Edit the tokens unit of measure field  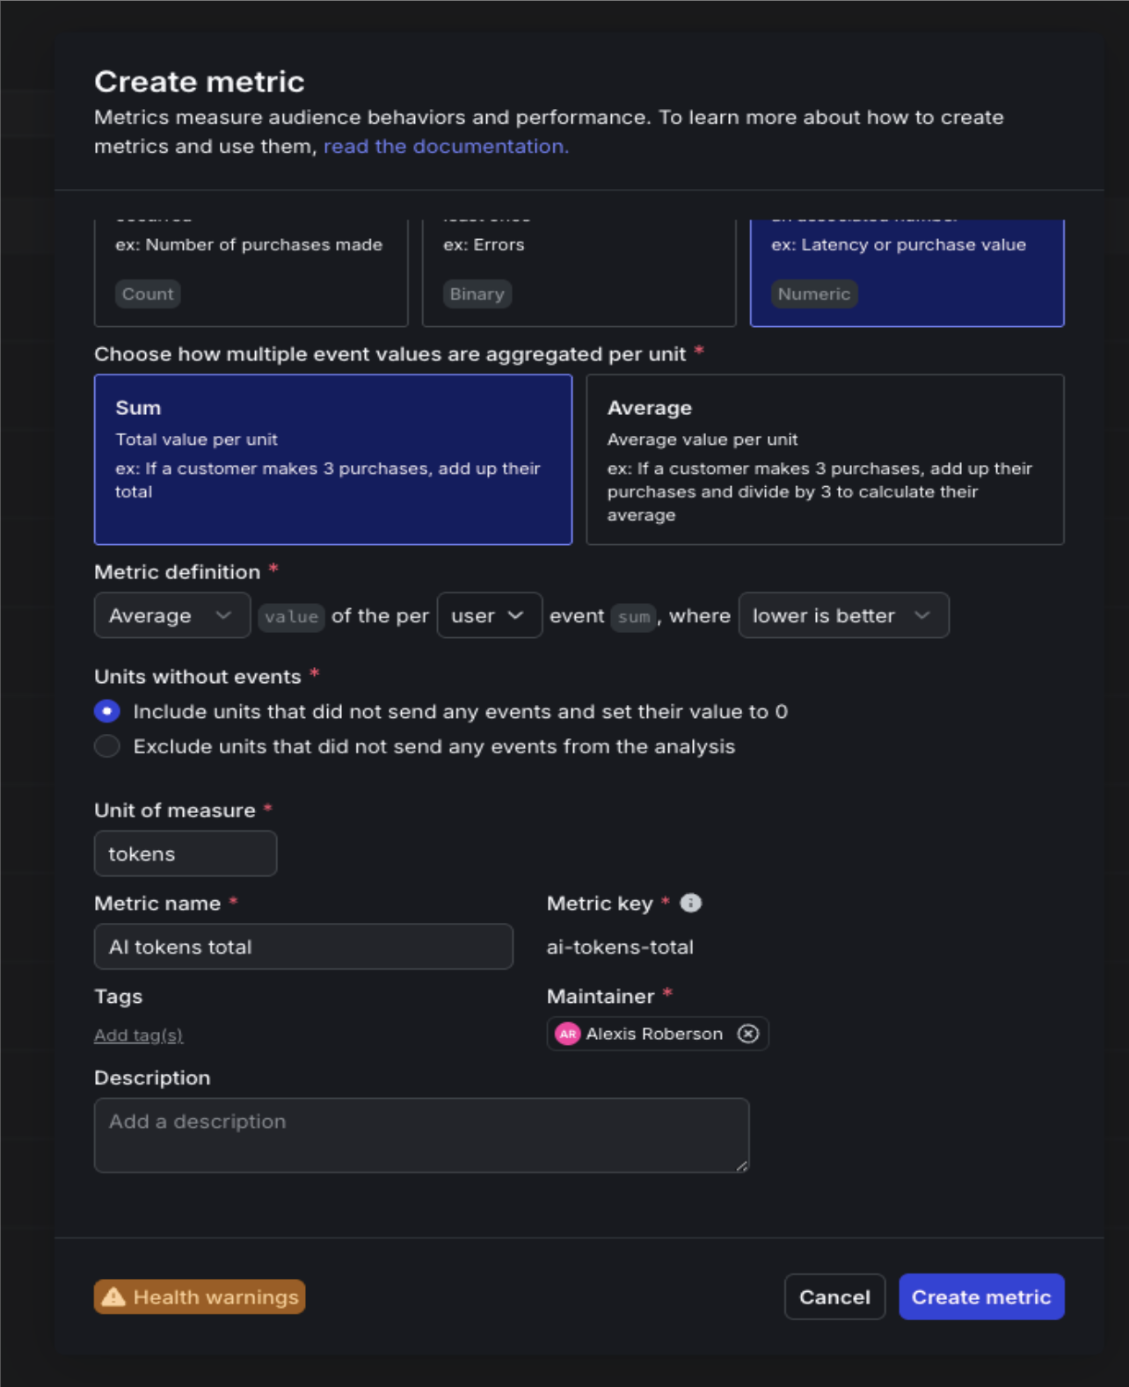185,853
